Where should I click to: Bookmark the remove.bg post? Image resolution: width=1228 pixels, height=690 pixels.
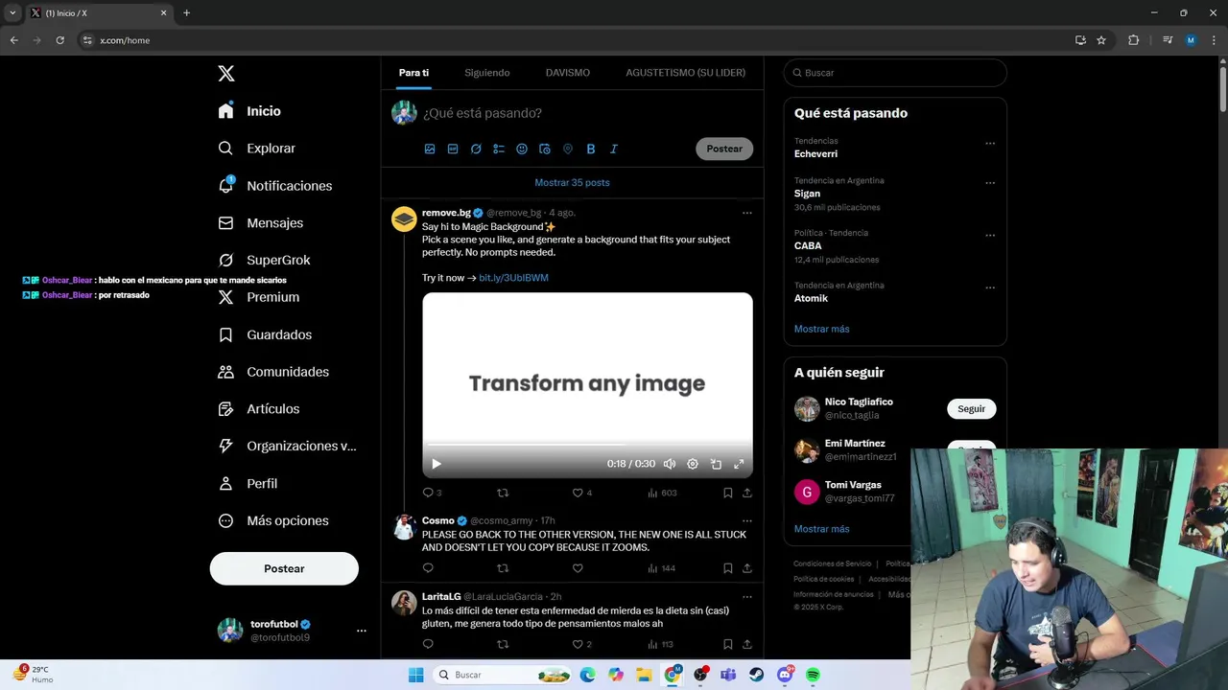tap(728, 493)
